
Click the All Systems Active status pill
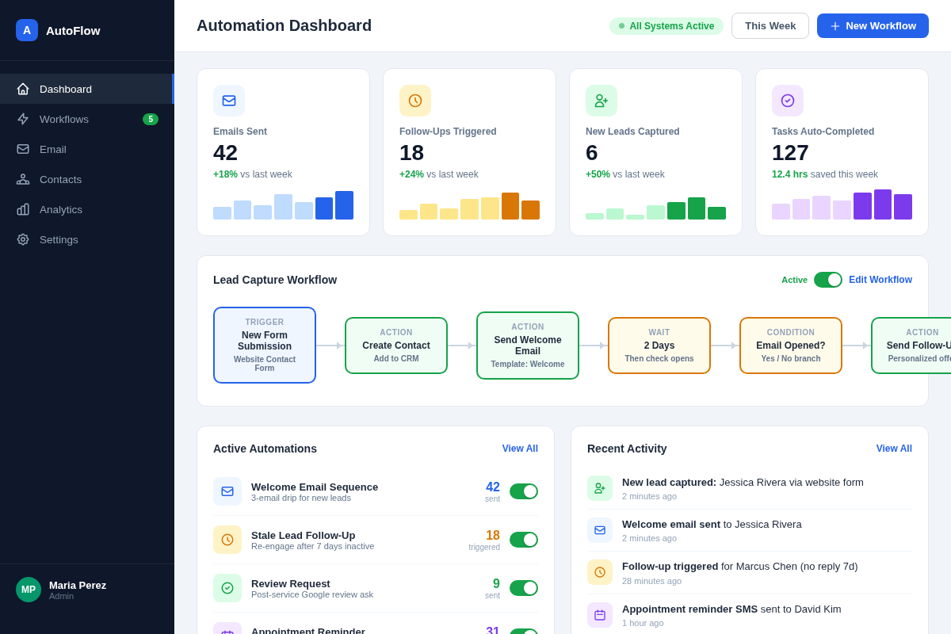[x=666, y=25]
